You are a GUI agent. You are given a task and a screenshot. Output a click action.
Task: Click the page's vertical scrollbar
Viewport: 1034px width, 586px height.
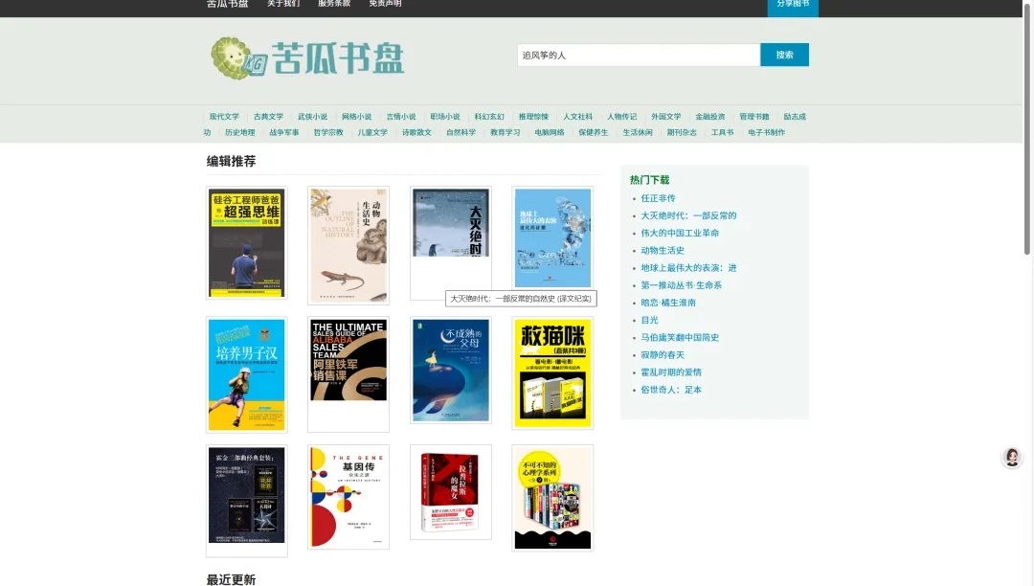click(1027, 144)
